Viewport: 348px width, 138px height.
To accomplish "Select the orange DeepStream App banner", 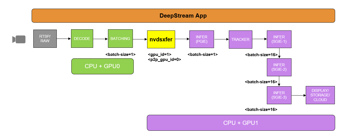I will coord(183,16).
